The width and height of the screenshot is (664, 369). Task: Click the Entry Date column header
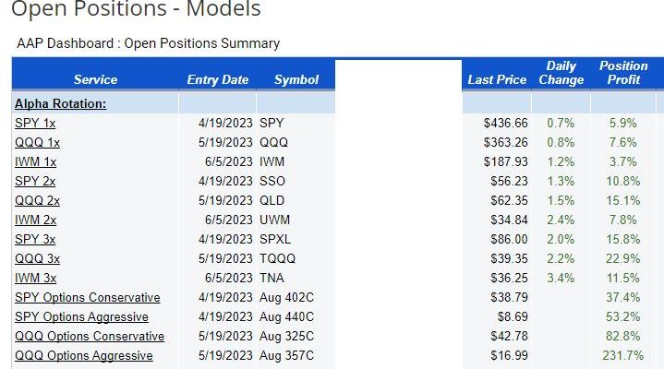(x=218, y=79)
